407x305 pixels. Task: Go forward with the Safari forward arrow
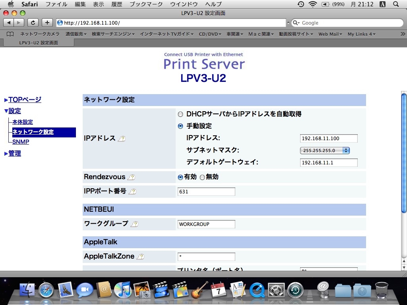click(x=19, y=23)
